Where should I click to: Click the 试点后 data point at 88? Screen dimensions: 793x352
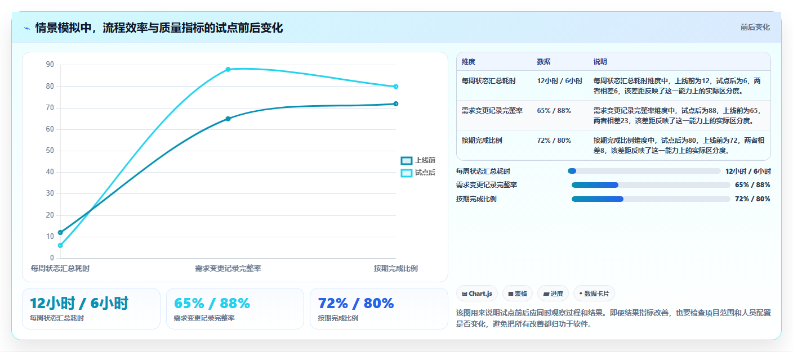tap(228, 69)
